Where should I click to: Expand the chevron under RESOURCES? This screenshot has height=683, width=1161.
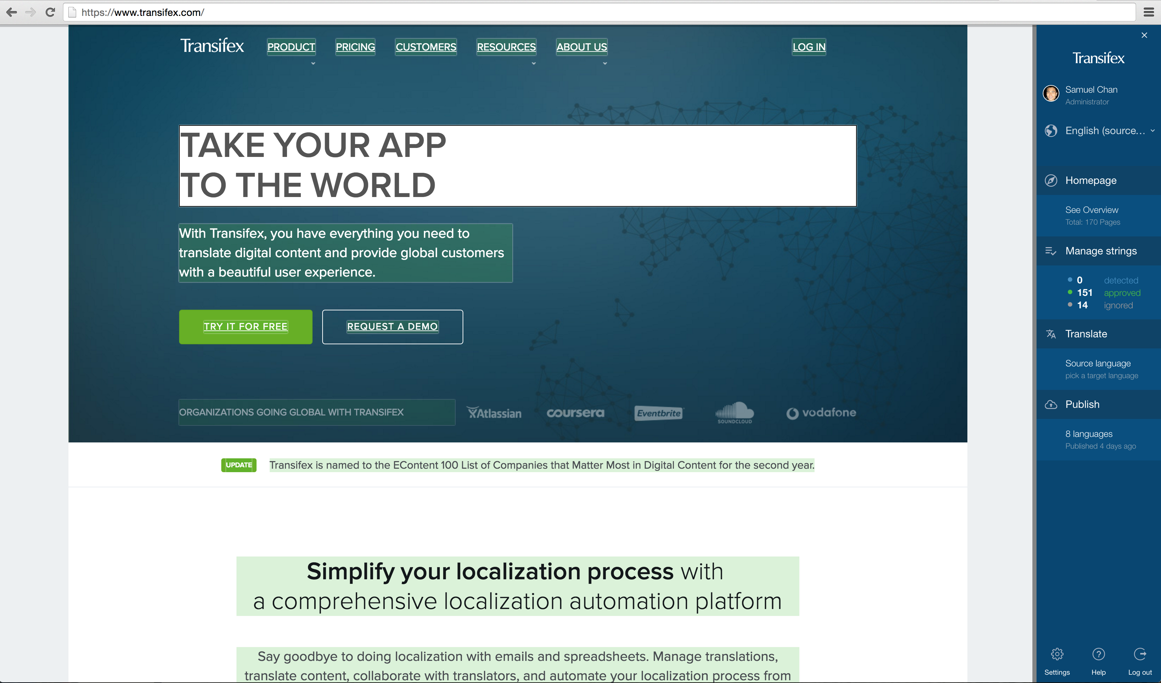[533, 64]
